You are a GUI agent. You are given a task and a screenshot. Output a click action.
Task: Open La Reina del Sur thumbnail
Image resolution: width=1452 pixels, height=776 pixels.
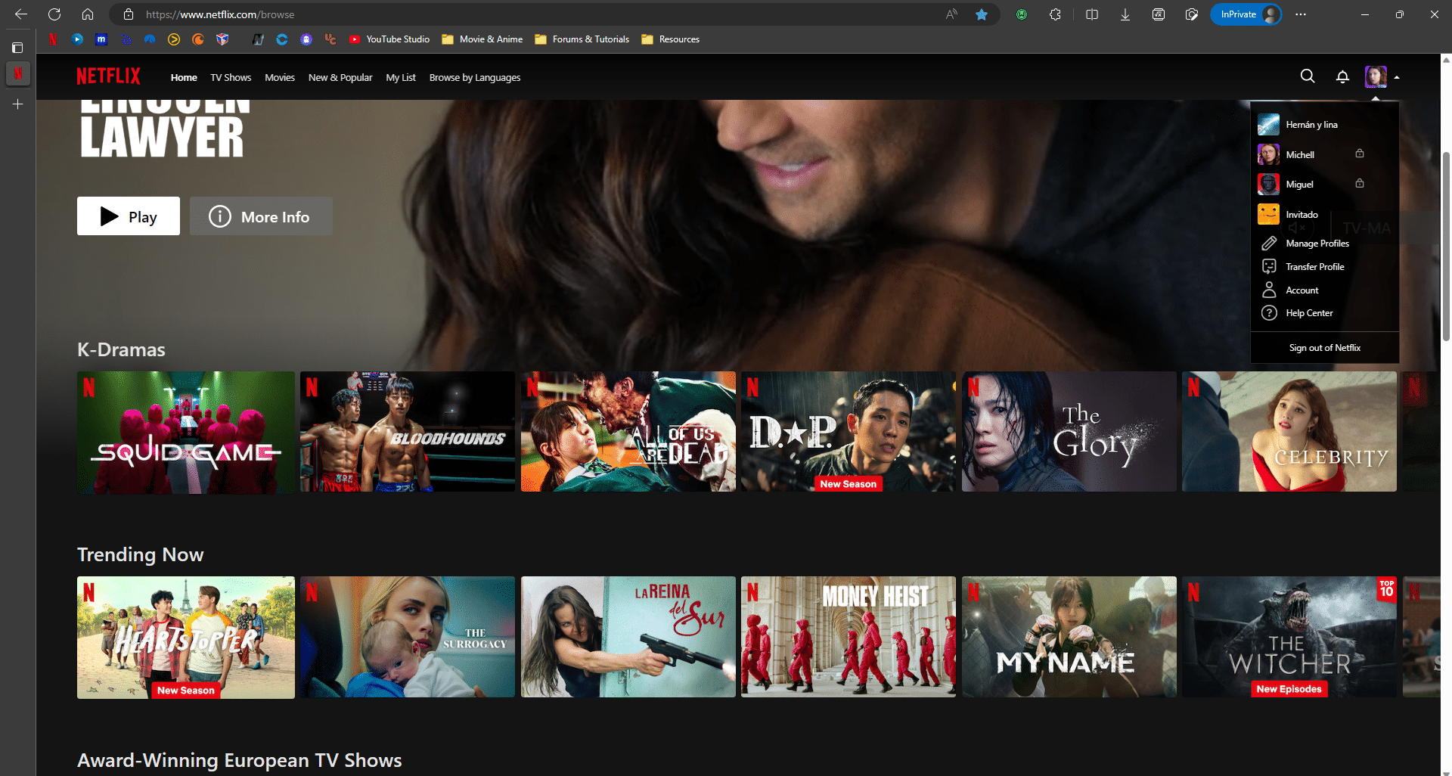[x=628, y=638]
